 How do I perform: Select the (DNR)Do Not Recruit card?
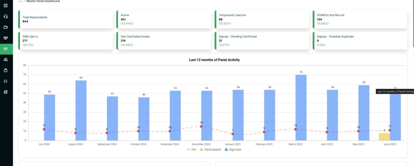tap(360, 19)
